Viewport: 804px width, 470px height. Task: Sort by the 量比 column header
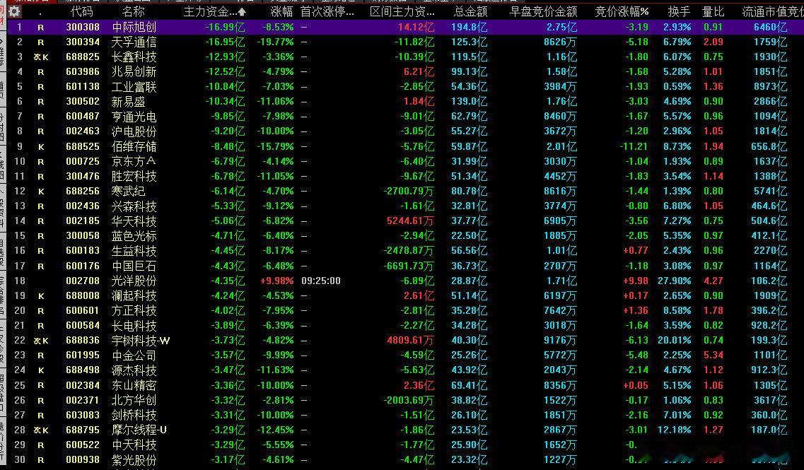713,12
